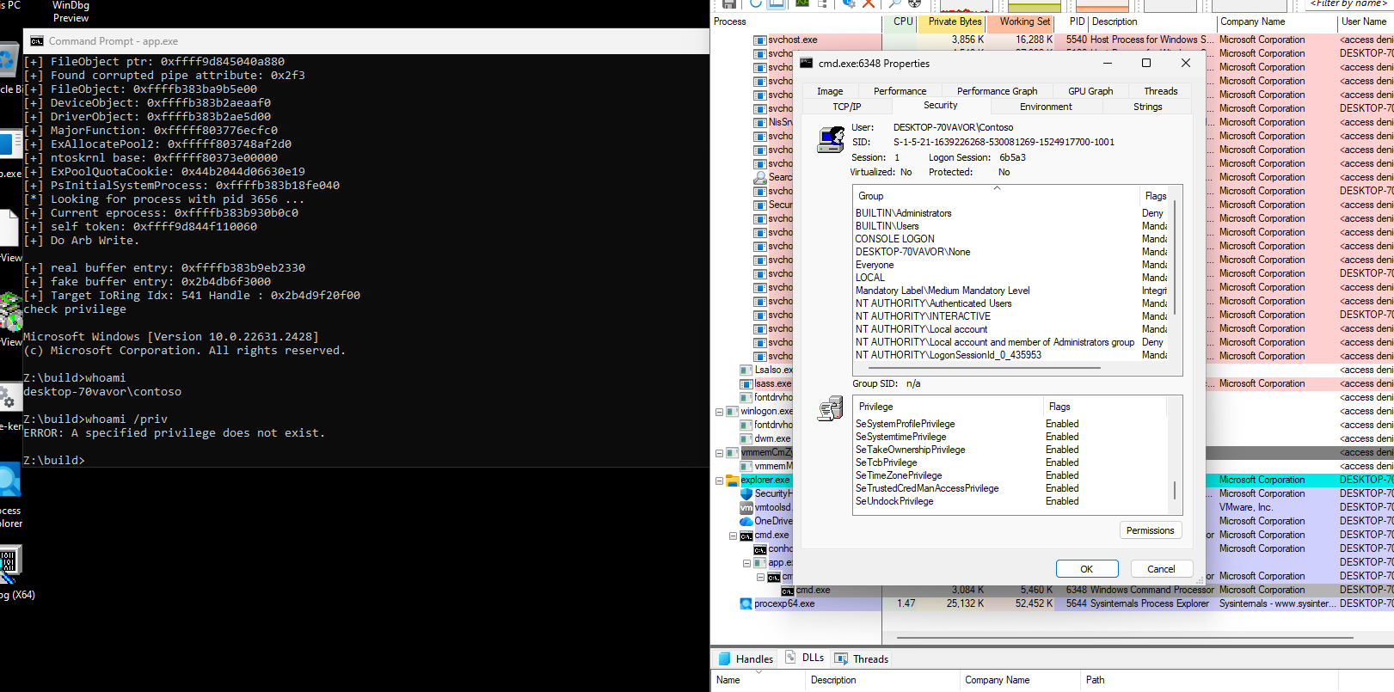Viewport: 1394px width, 692px height.
Task: Click the dwm.exe process icon
Action: (x=746, y=438)
